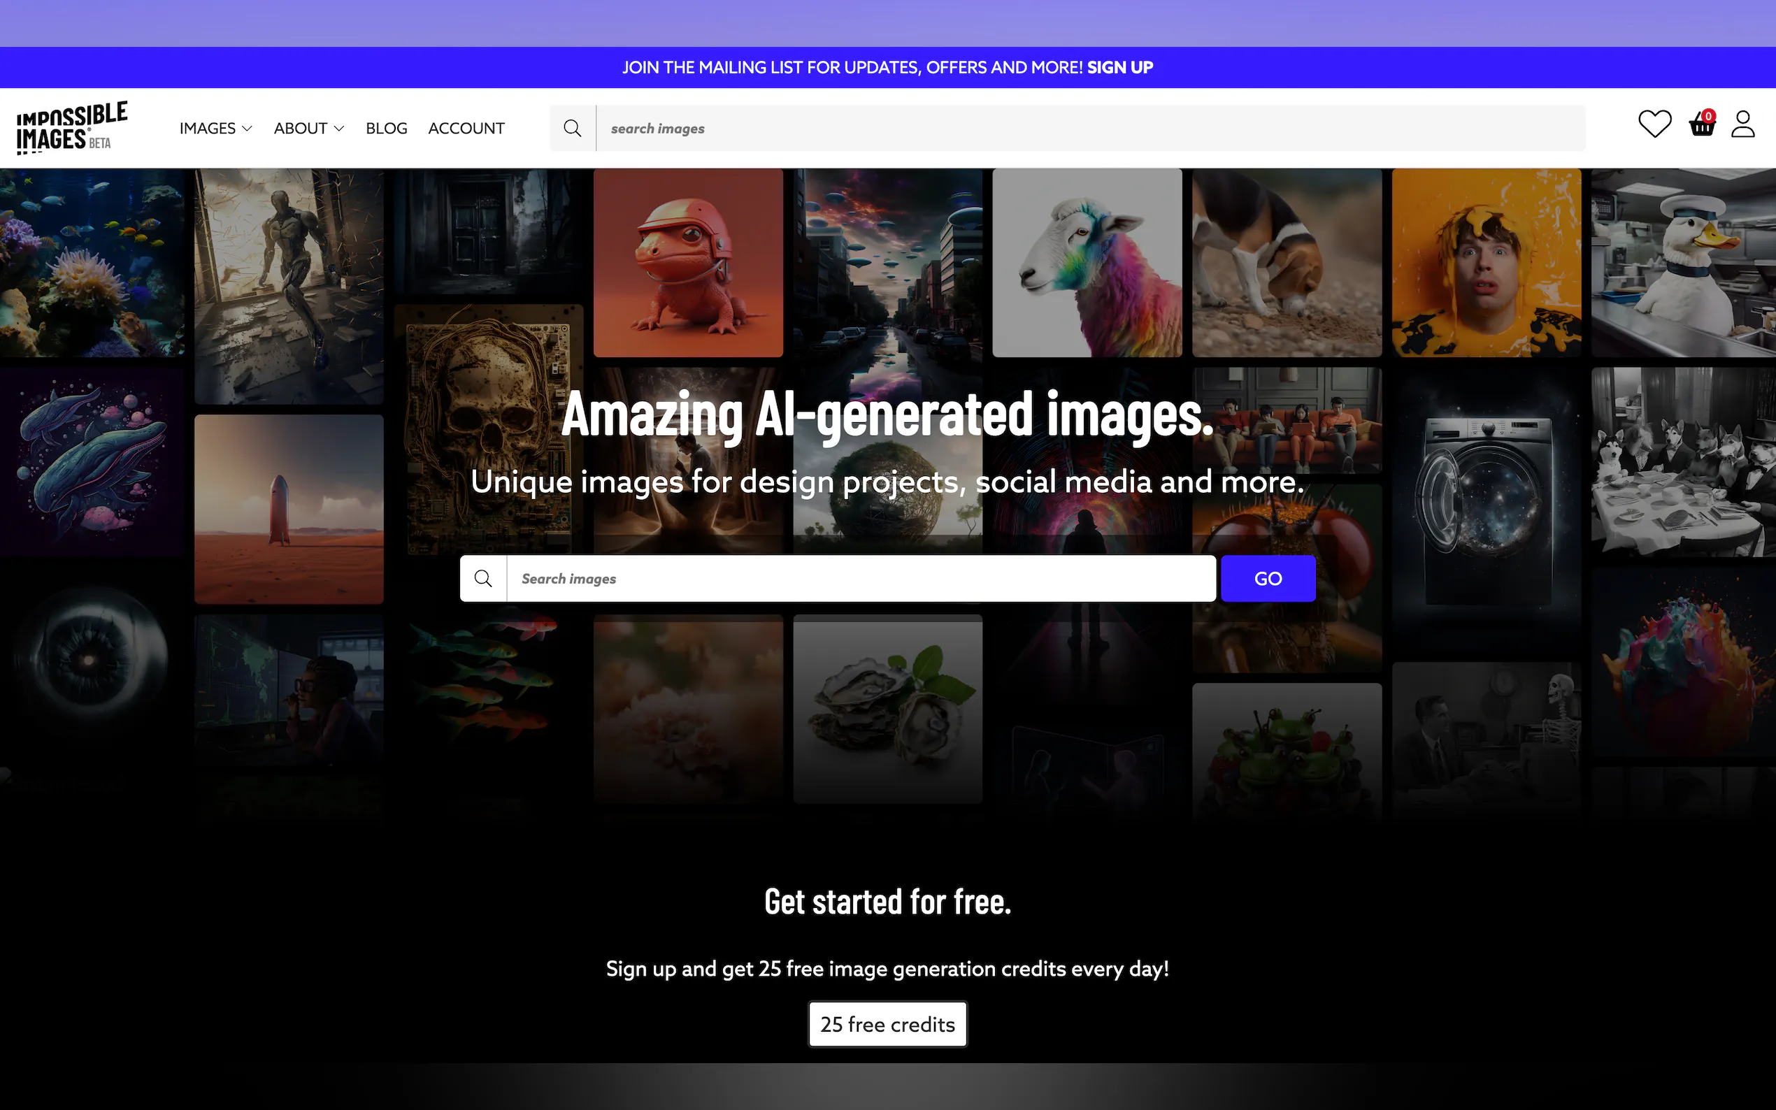The height and width of the screenshot is (1110, 1776).
Task: Open the IMAGES menu chevron arrow
Action: [x=248, y=129]
